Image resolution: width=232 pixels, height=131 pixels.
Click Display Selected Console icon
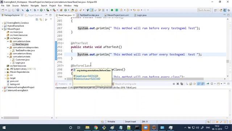point(212,84)
